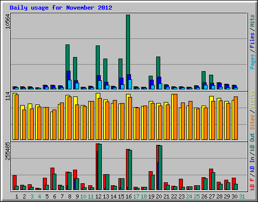This screenshot has width=258, height=202.
Task: Click green day label 17 on the x-axis
Action: pyautogui.click(x=136, y=196)
